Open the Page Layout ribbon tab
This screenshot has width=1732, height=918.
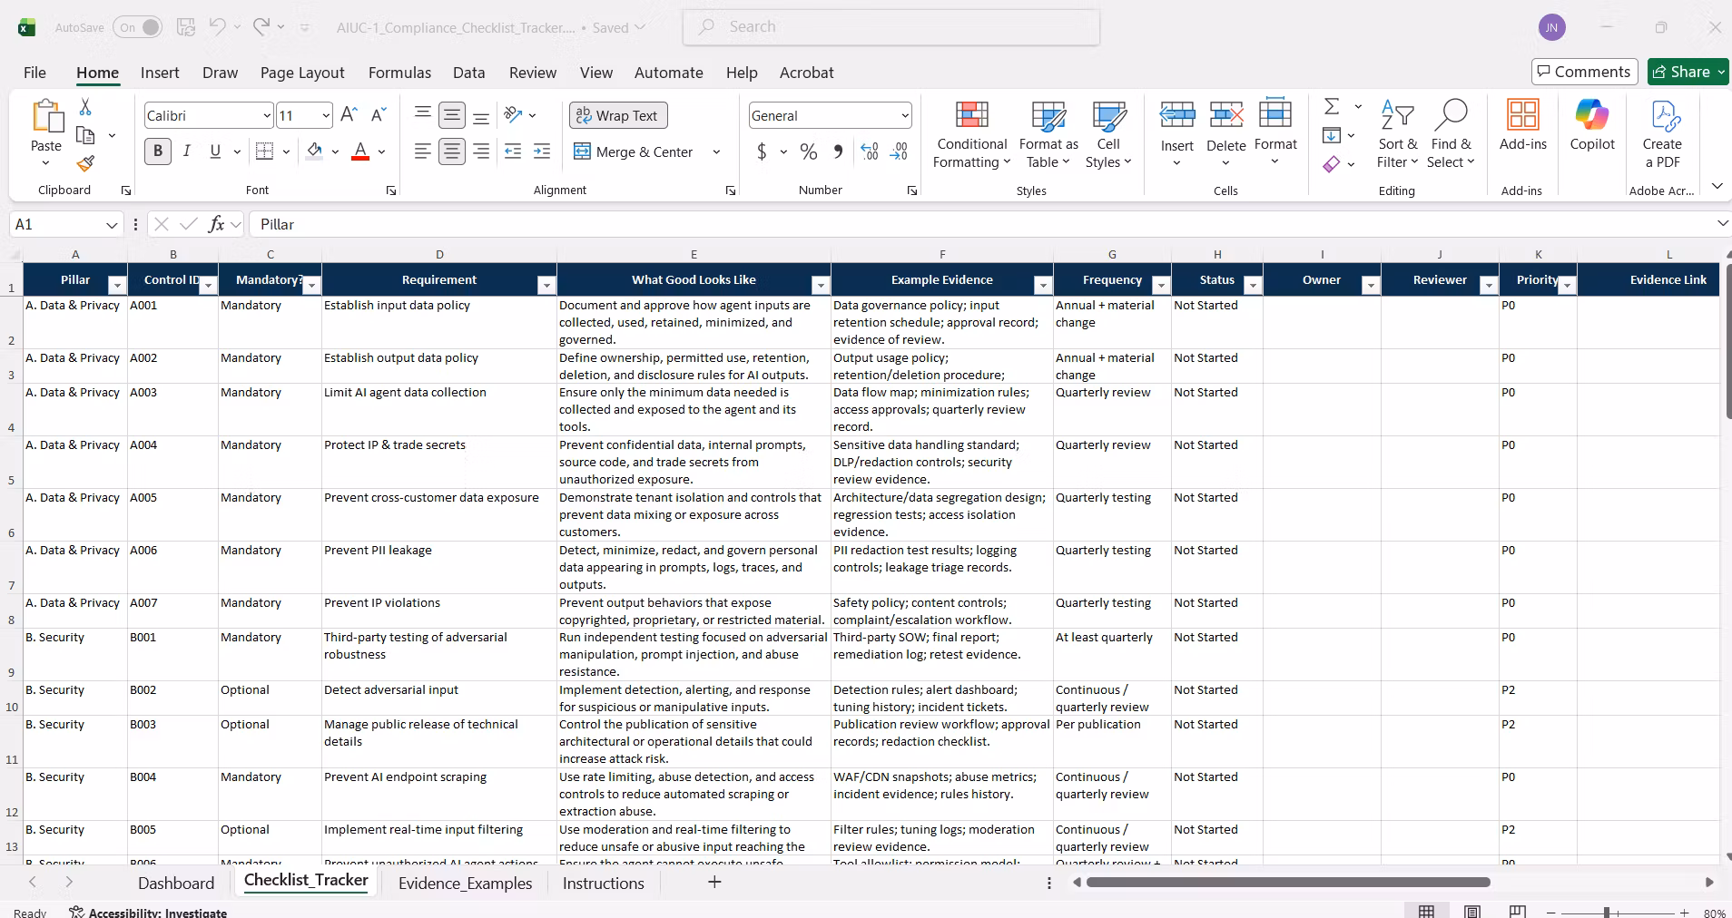pyautogui.click(x=302, y=73)
